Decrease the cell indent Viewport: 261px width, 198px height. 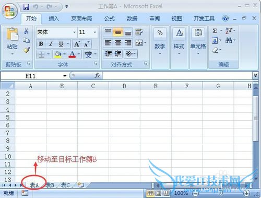point(108,54)
